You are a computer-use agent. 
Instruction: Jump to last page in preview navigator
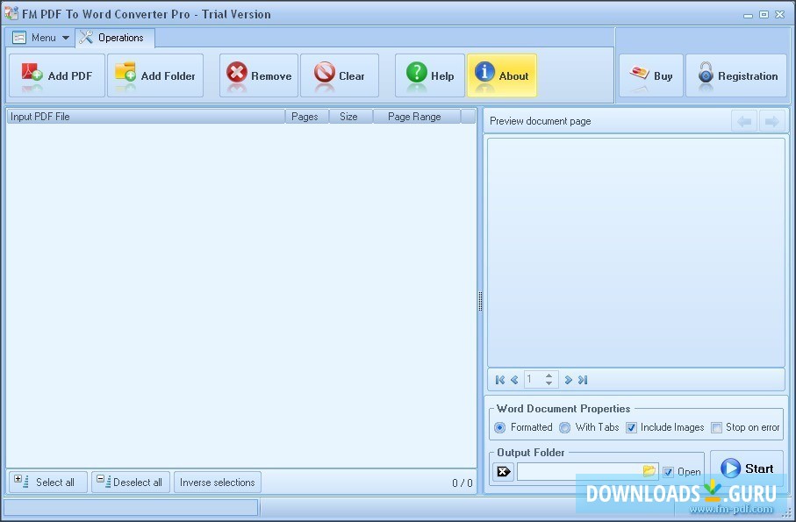pyautogui.click(x=583, y=380)
